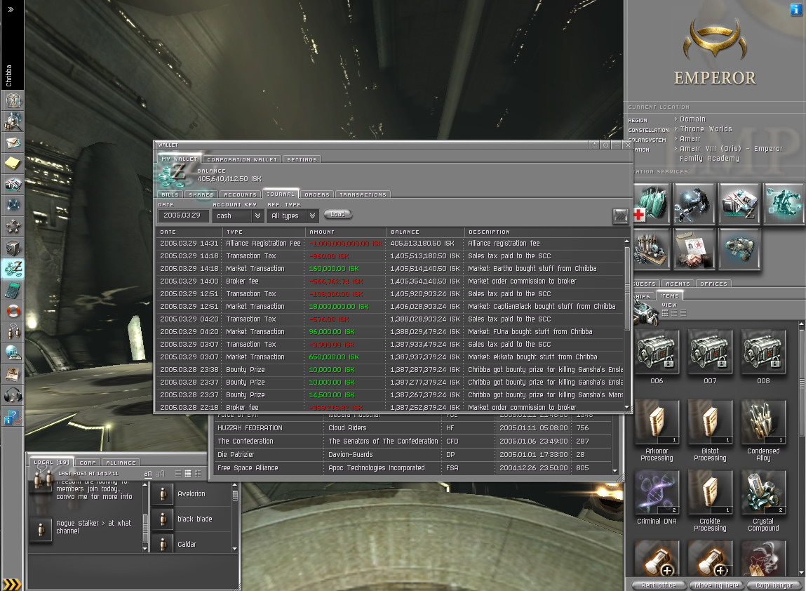This screenshot has width=806, height=591.
Task: Open the Market station service icon
Action: 739,204
